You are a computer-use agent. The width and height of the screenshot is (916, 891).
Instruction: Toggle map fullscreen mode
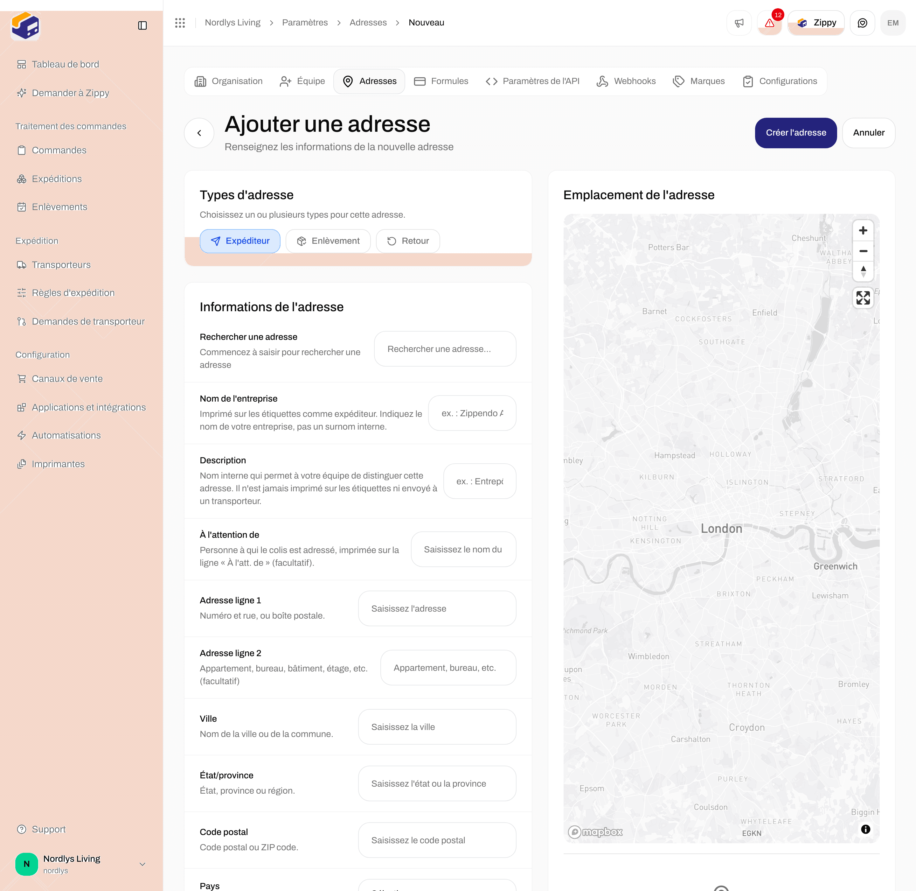[863, 298]
